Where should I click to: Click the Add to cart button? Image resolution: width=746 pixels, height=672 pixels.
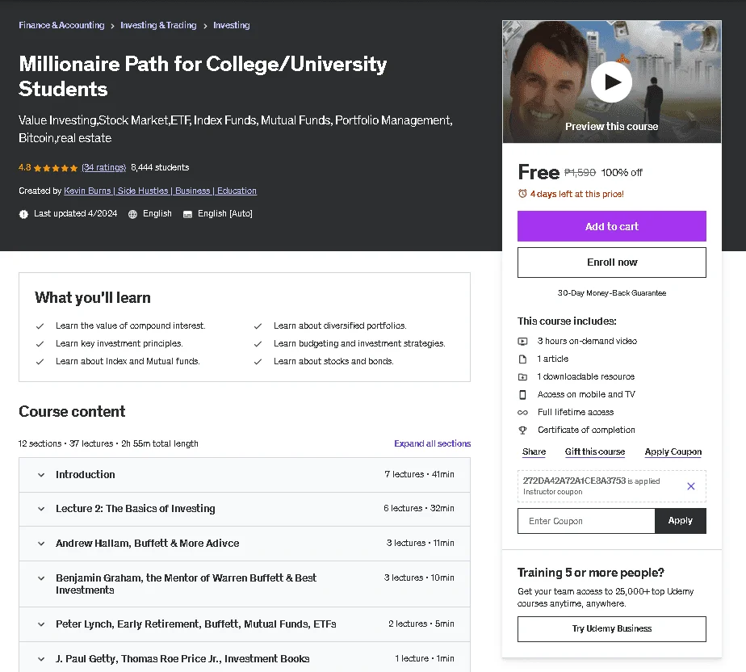[x=611, y=226]
